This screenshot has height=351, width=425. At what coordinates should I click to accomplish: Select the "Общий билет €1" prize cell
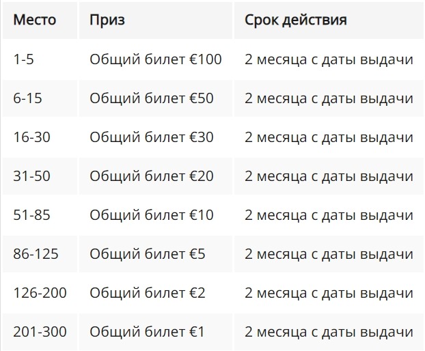[x=148, y=333]
